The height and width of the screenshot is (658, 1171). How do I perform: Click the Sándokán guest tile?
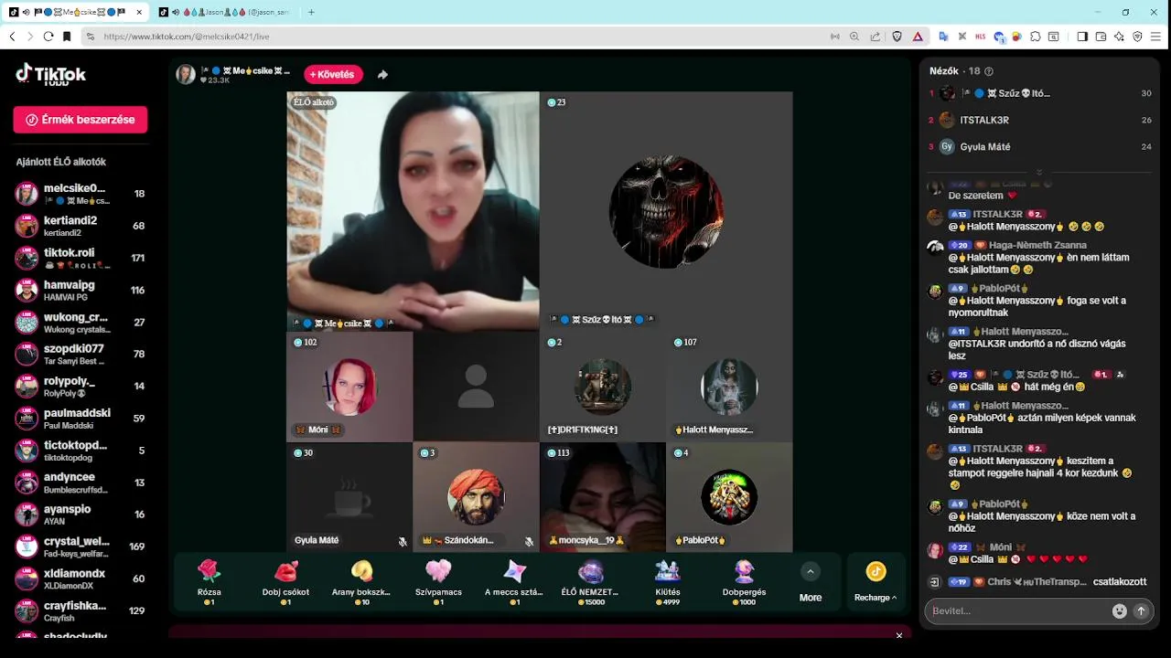click(476, 497)
